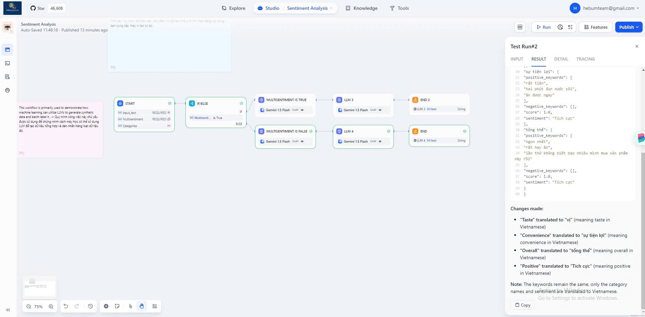Switch to pointer mode
This screenshot has height=317, width=645.
point(130,306)
